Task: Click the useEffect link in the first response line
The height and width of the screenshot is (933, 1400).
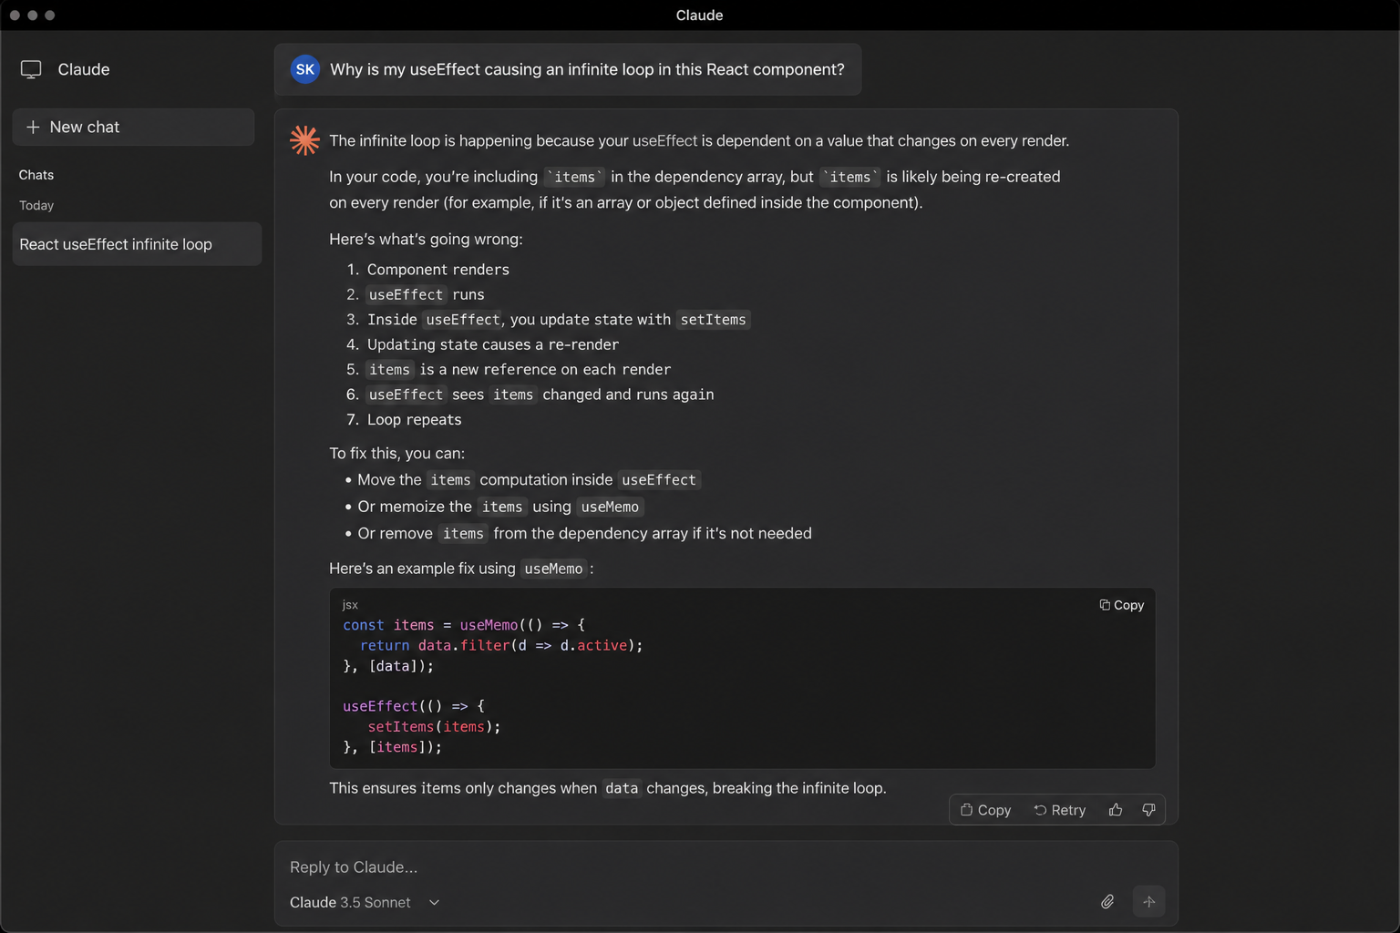Action: (x=664, y=141)
